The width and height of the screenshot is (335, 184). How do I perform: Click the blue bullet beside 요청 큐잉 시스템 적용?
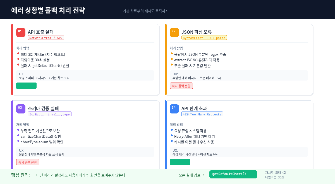(172, 130)
